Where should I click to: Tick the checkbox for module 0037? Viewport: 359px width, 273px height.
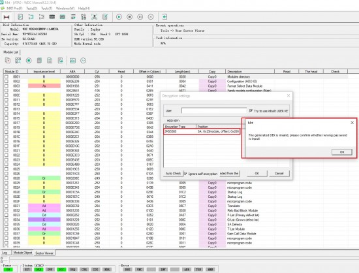click(7, 233)
